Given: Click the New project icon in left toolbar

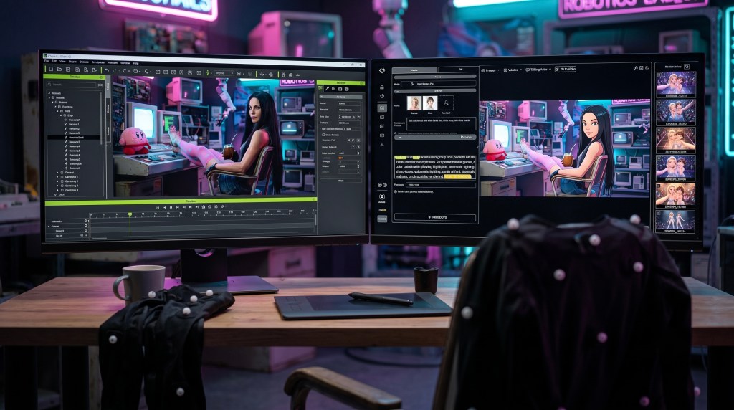Looking at the screenshot, I should (51, 70).
